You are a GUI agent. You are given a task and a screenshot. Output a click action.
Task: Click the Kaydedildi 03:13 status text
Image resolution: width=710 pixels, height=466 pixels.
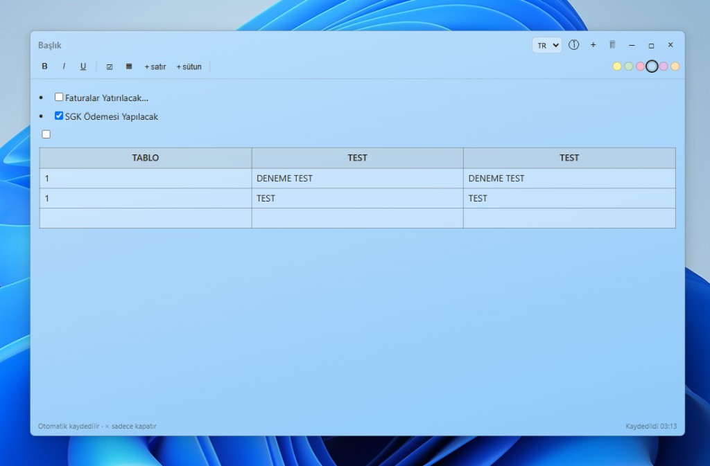[x=651, y=427]
